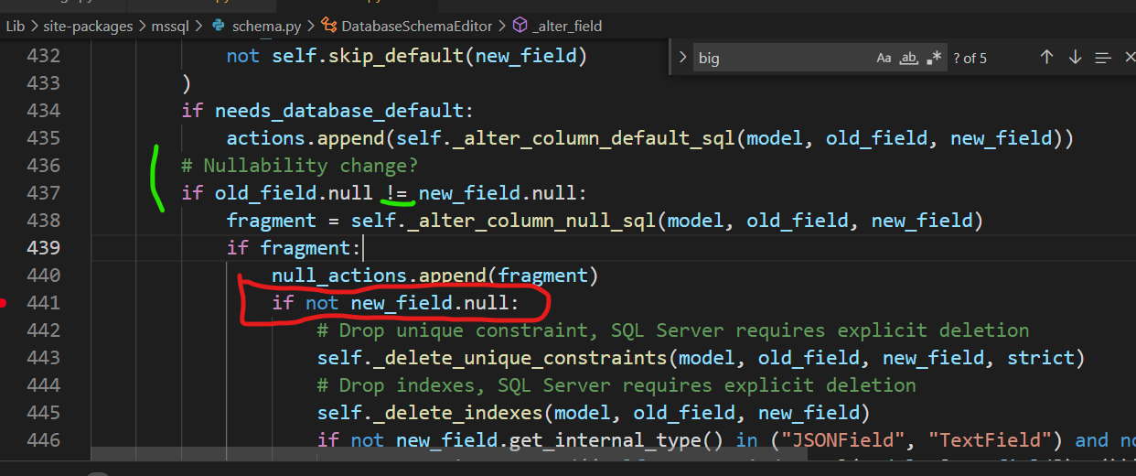Click line number 435
The image size is (1136, 476).
click(x=43, y=138)
